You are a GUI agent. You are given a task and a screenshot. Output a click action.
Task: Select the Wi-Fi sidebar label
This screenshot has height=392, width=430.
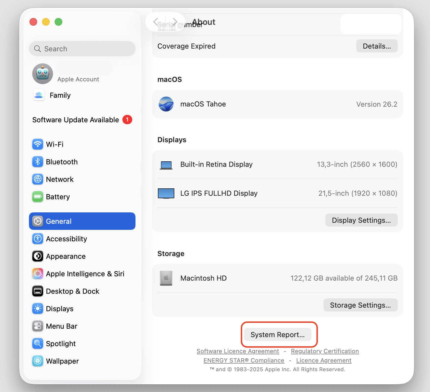tap(55, 144)
